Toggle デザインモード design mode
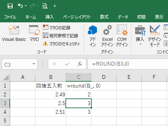This screenshot has width=168, height=126. (155, 36)
